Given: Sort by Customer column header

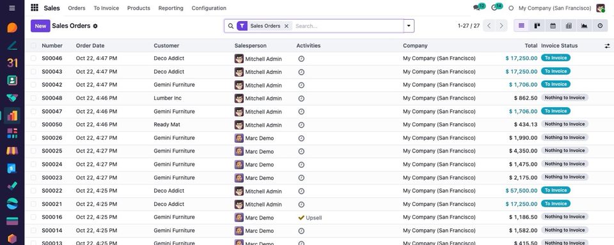Looking at the screenshot, I should coord(166,46).
